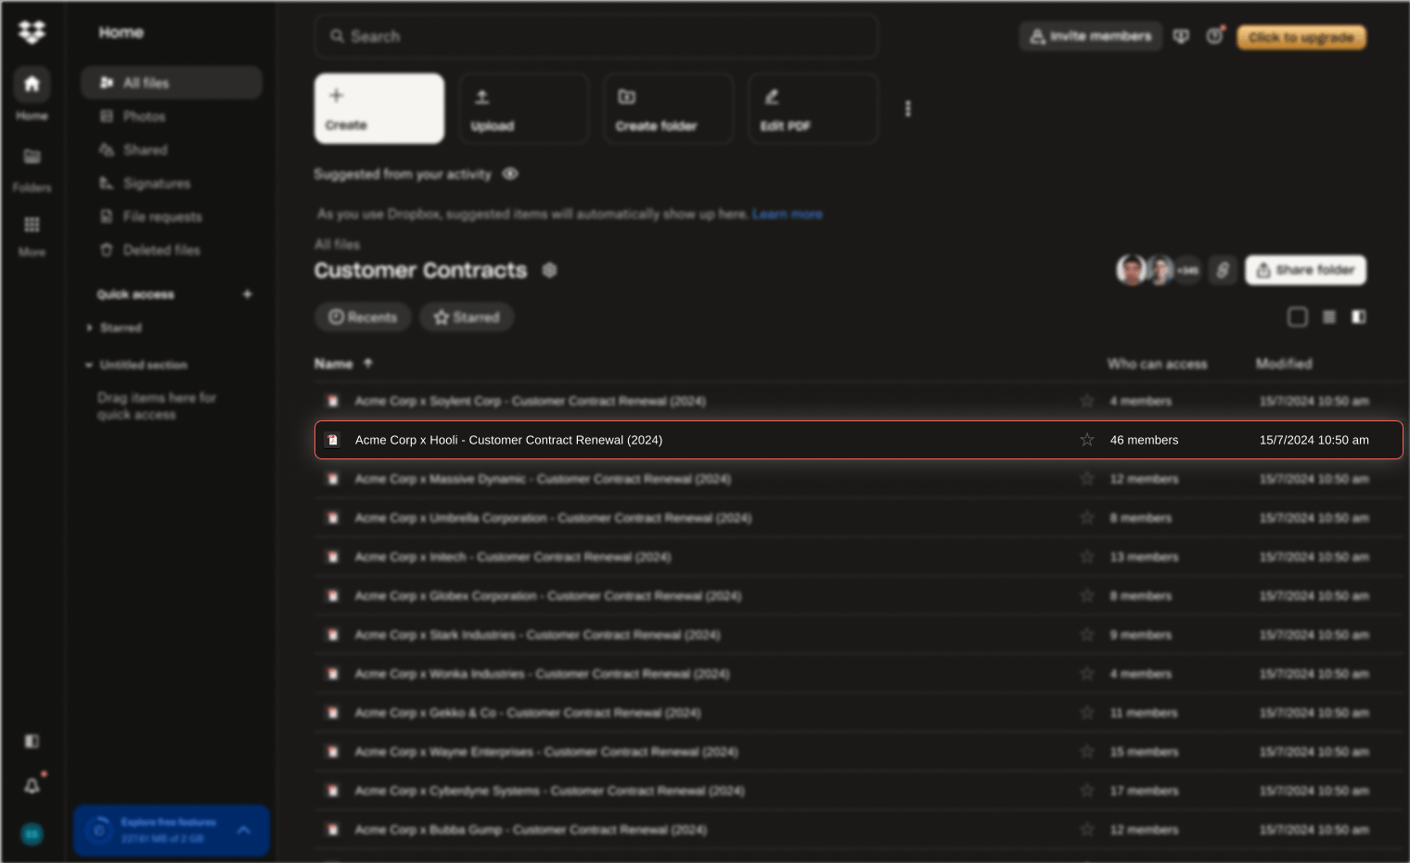Open Home from the left rail
This screenshot has height=863, width=1410.
coord(32,84)
